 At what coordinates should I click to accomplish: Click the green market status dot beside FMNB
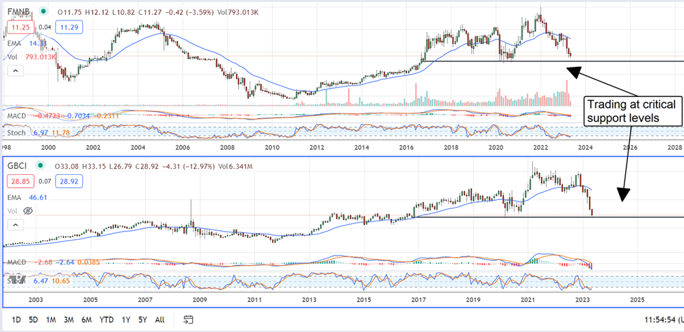44,10
